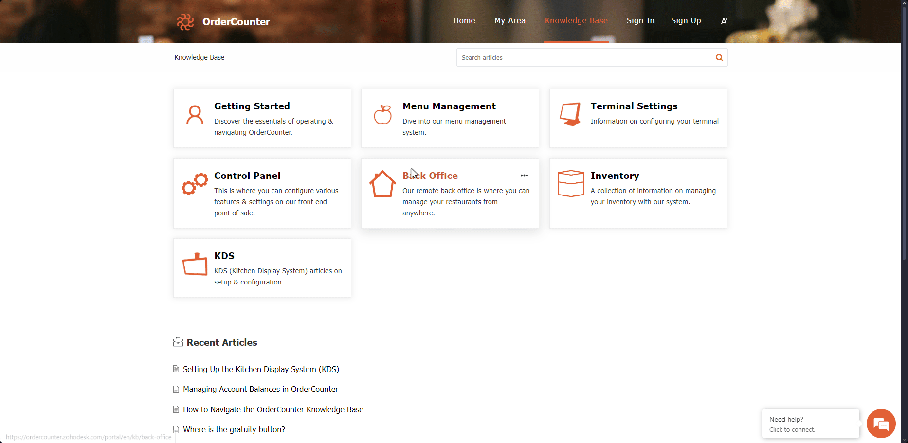Focus the Search articles input field
This screenshot has height=443, width=908.
(x=585, y=57)
